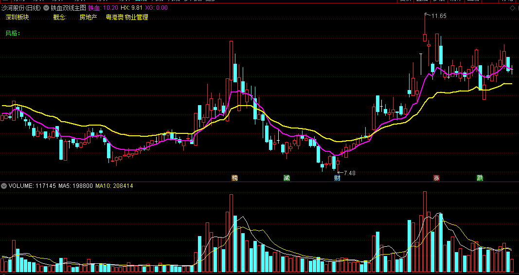Image resolution: width=519 pixels, height=275 pixels.
Task: Select the VOLUME: 117145 readout
Action: click(32, 186)
